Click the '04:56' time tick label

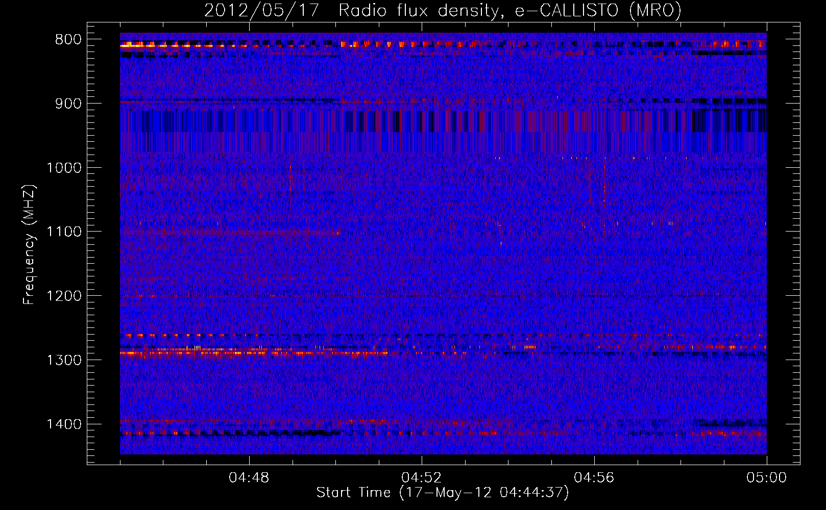pyautogui.click(x=594, y=478)
